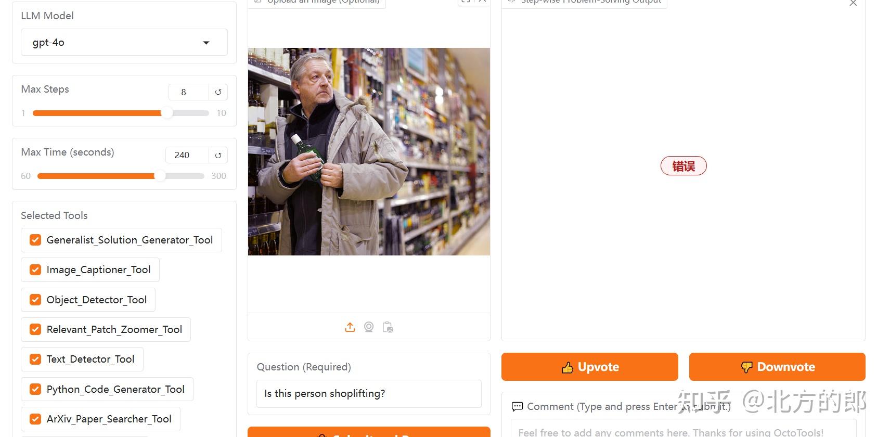Screen dimensions: 890x437
Task: Click the thumbs-up icon on Upvote
Action: (567, 367)
